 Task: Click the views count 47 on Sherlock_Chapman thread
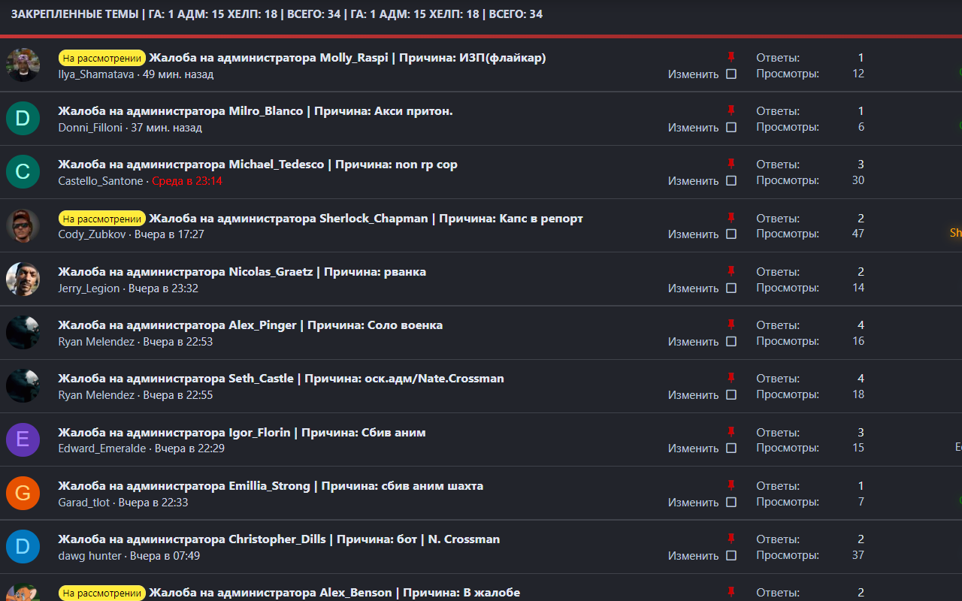tap(858, 233)
